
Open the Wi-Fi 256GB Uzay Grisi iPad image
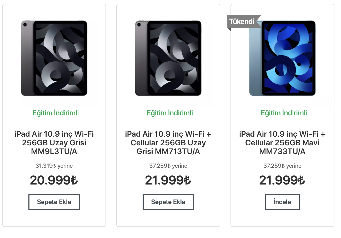pos(54,58)
